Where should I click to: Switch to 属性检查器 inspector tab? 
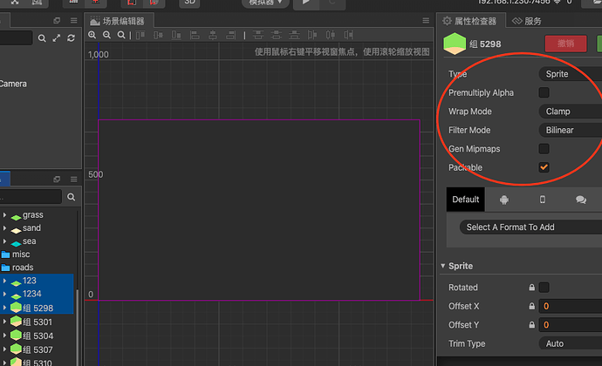[x=470, y=21]
